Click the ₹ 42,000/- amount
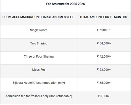Screen dimensions: 131x105 click(104, 56)
